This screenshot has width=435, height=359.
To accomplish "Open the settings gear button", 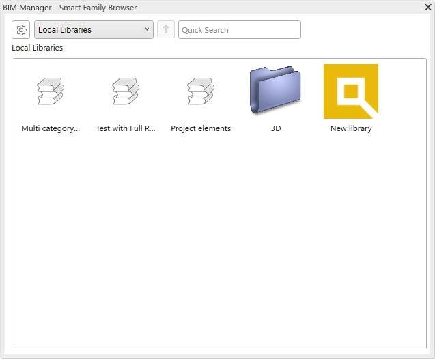I will [20, 29].
